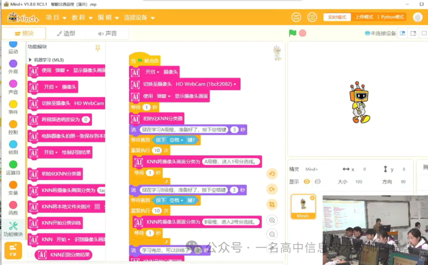Switch to Python模式 (Python mode)
The height and width of the screenshot is (265, 428).
click(x=392, y=17)
